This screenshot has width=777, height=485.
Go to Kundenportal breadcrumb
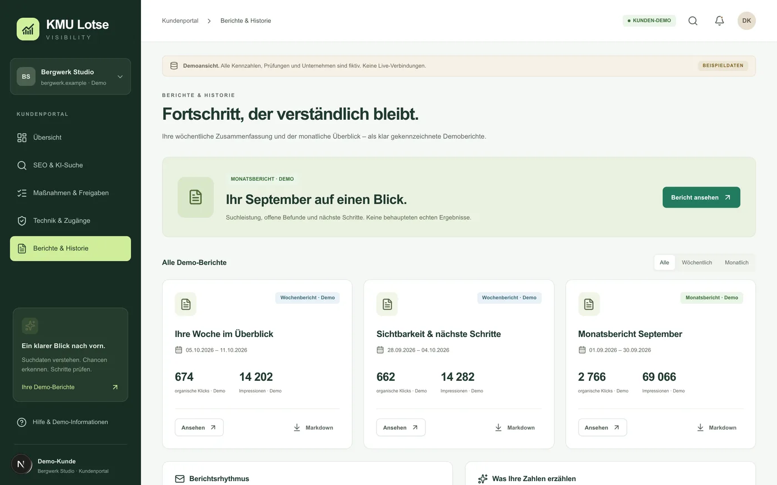[x=180, y=21]
